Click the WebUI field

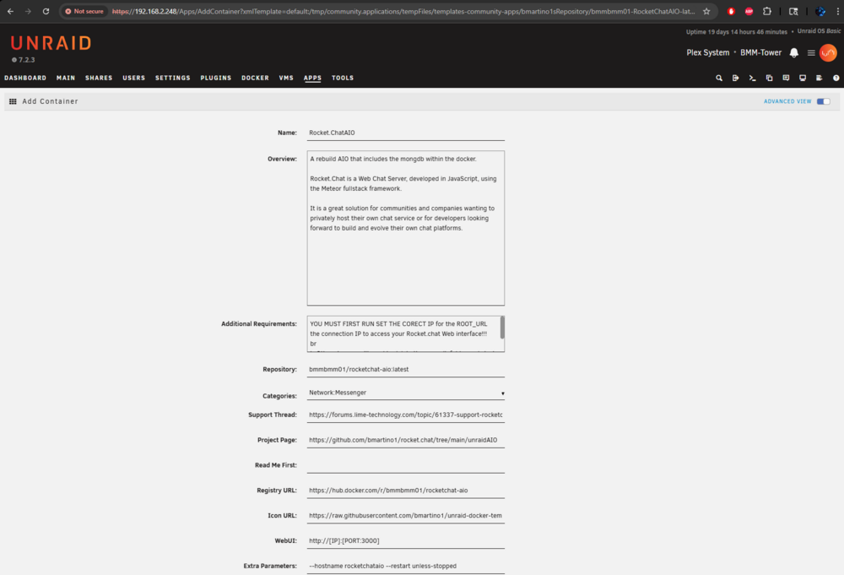[x=405, y=540]
